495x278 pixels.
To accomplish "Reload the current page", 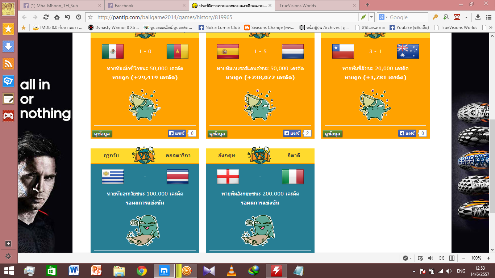I will pos(46,17).
